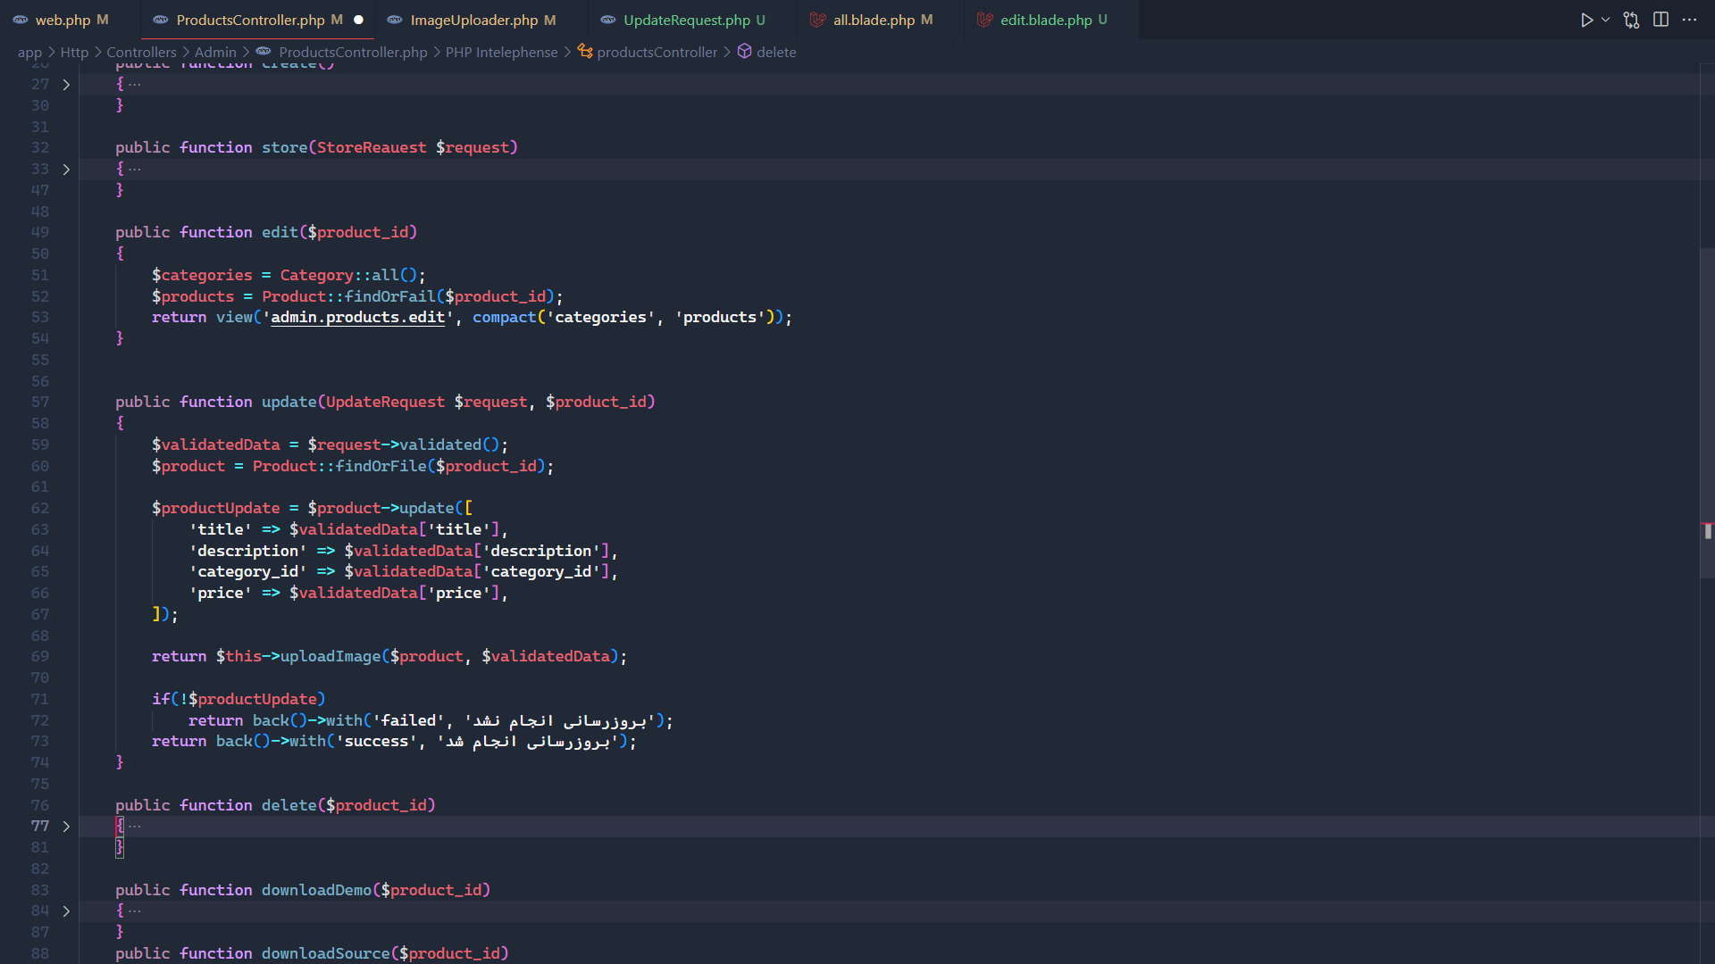
Task: Click unsaved dot on ProductsController tab
Action: coord(359,20)
